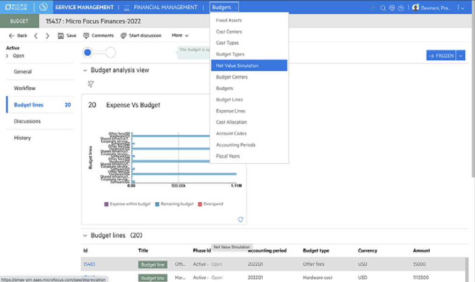Select Accounting Periods menu entry

[249, 145]
